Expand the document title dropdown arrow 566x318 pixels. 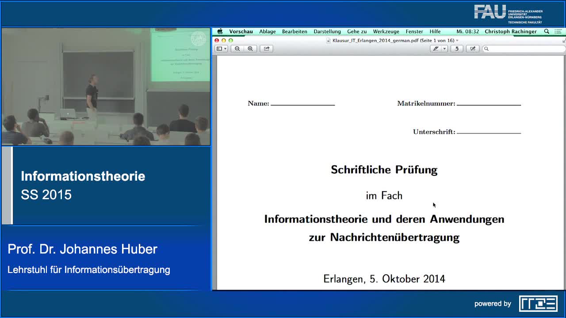457,40
